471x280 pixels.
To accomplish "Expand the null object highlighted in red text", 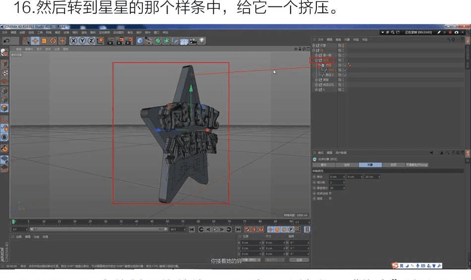I will [x=316, y=60].
